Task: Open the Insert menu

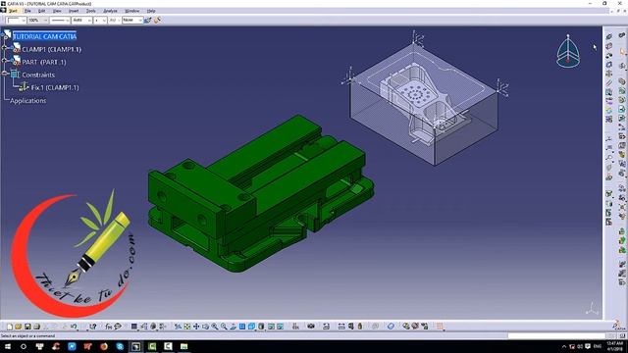Action: point(74,11)
